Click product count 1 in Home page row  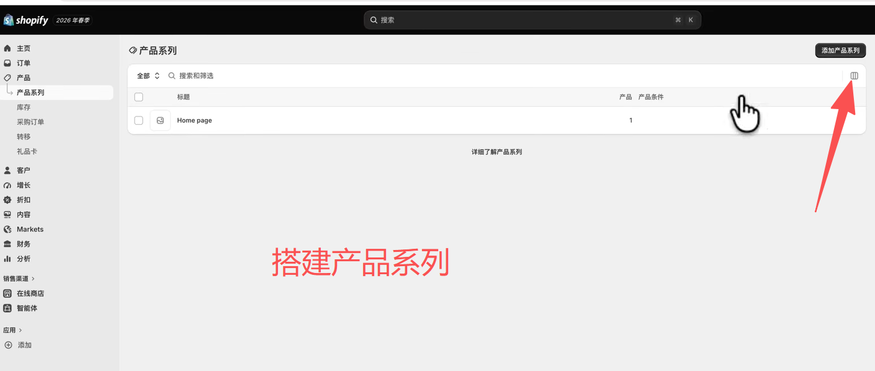pos(630,120)
